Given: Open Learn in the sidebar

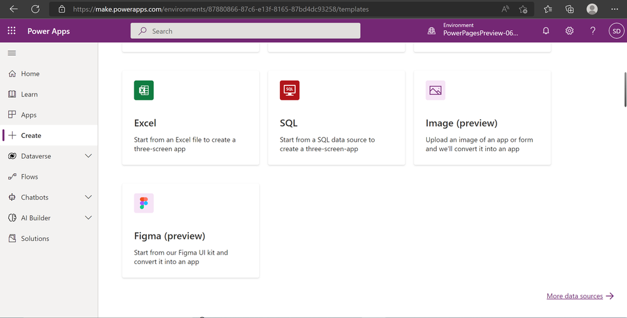Looking at the screenshot, I should coord(49,94).
